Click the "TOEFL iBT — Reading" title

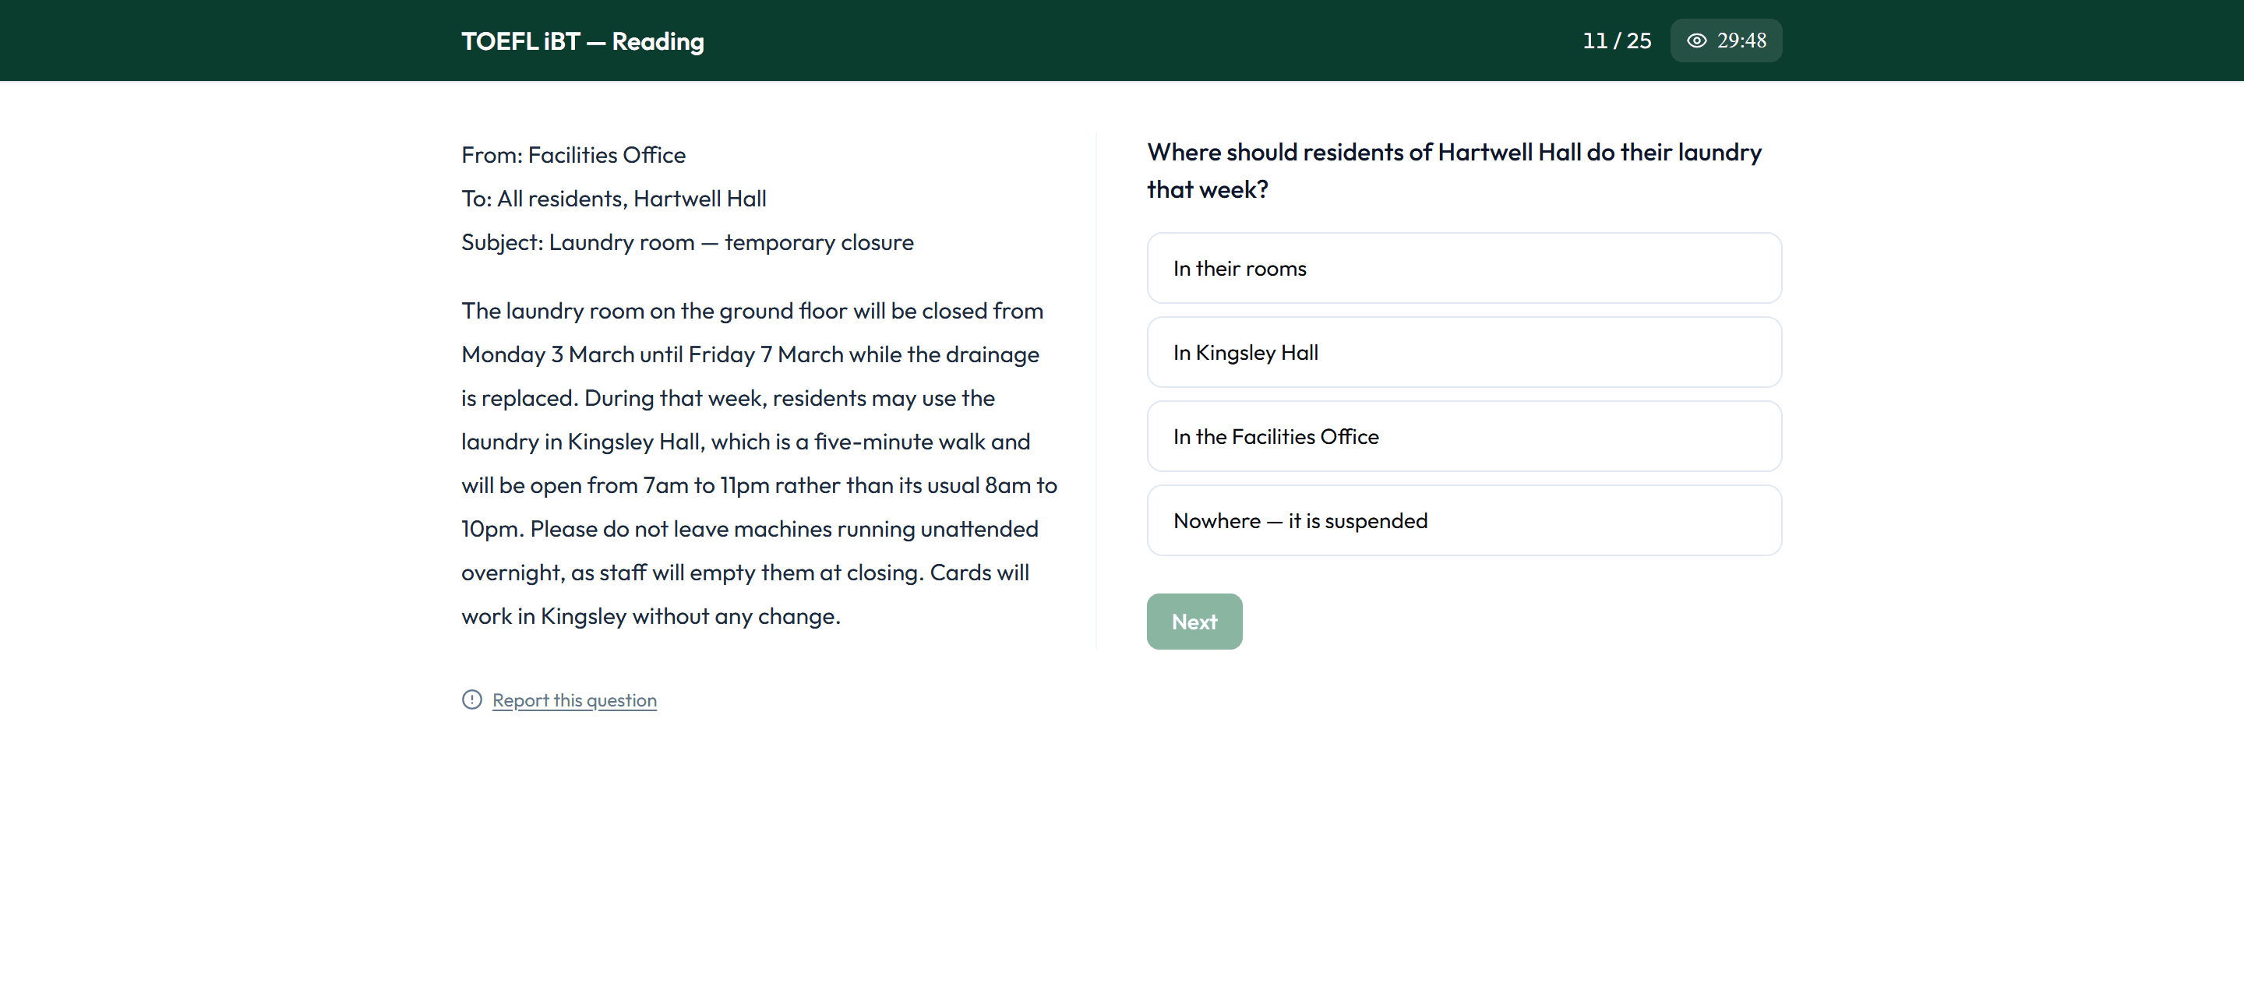click(x=583, y=42)
